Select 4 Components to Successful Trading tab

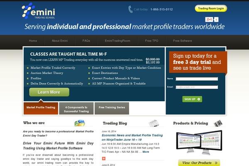tap(76, 108)
